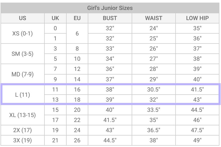Click the LOW HIP column header

coord(197,19)
